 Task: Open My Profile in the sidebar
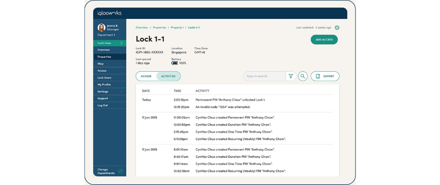pos(110,85)
